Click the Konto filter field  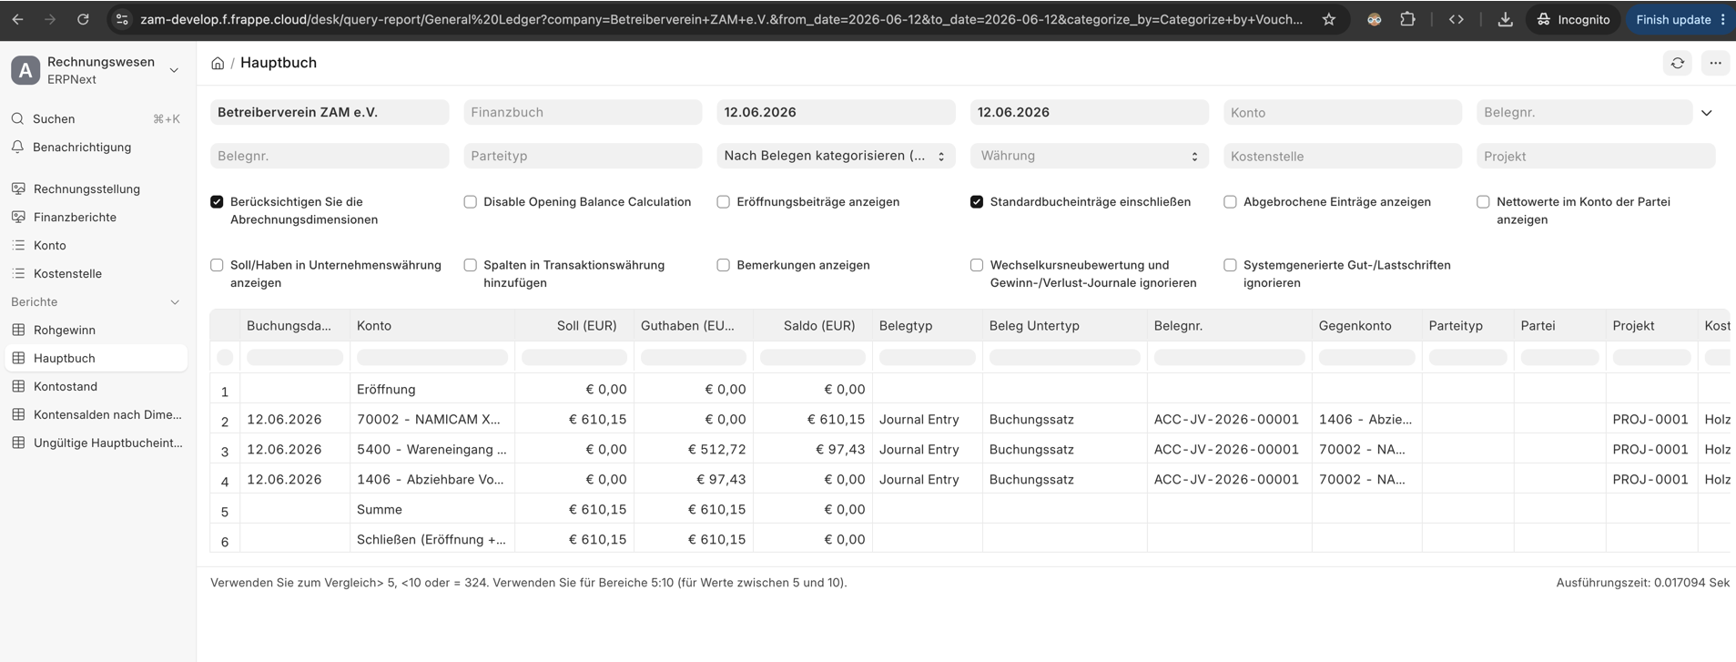[1343, 112]
